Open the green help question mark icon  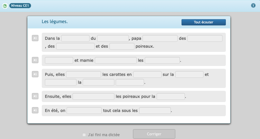5,6
